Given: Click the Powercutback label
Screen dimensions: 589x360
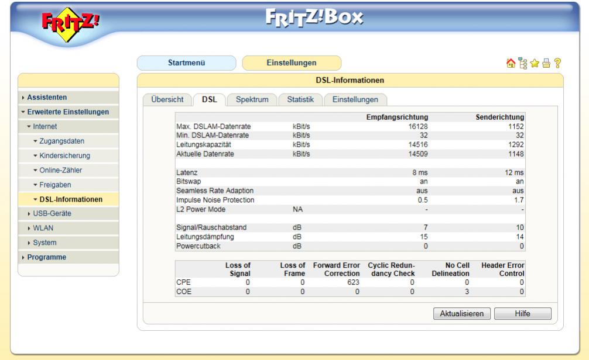Looking at the screenshot, I should pyautogui.click(x=198, y=247).
